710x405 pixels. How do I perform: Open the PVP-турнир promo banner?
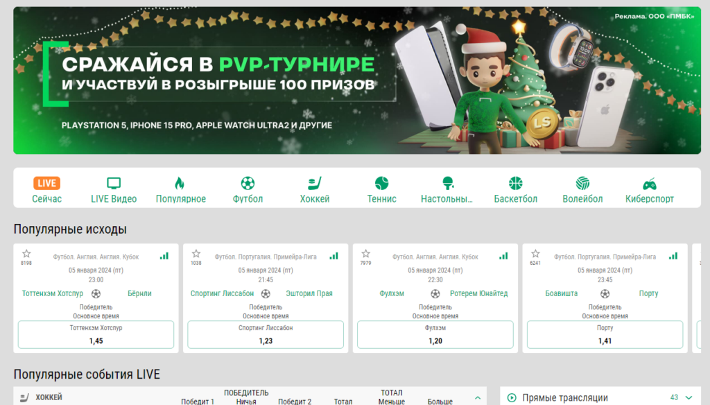click(357, 80)
